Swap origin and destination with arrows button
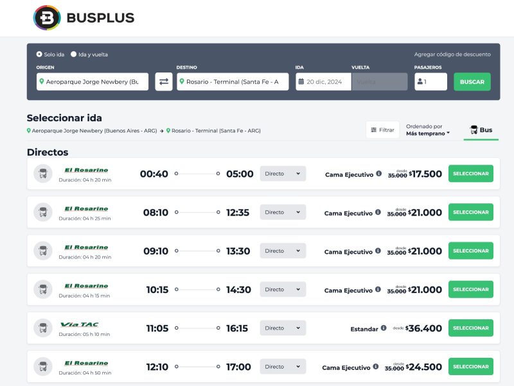The image size is (514, 386). pyautogui.click(x=164, y=81)
